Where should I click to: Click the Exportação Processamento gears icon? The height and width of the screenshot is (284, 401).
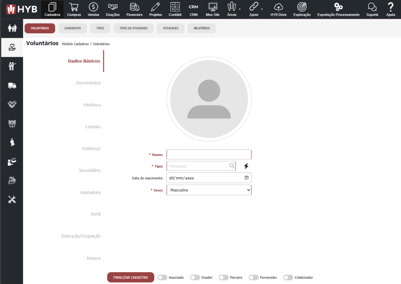(x=338, y=9)
